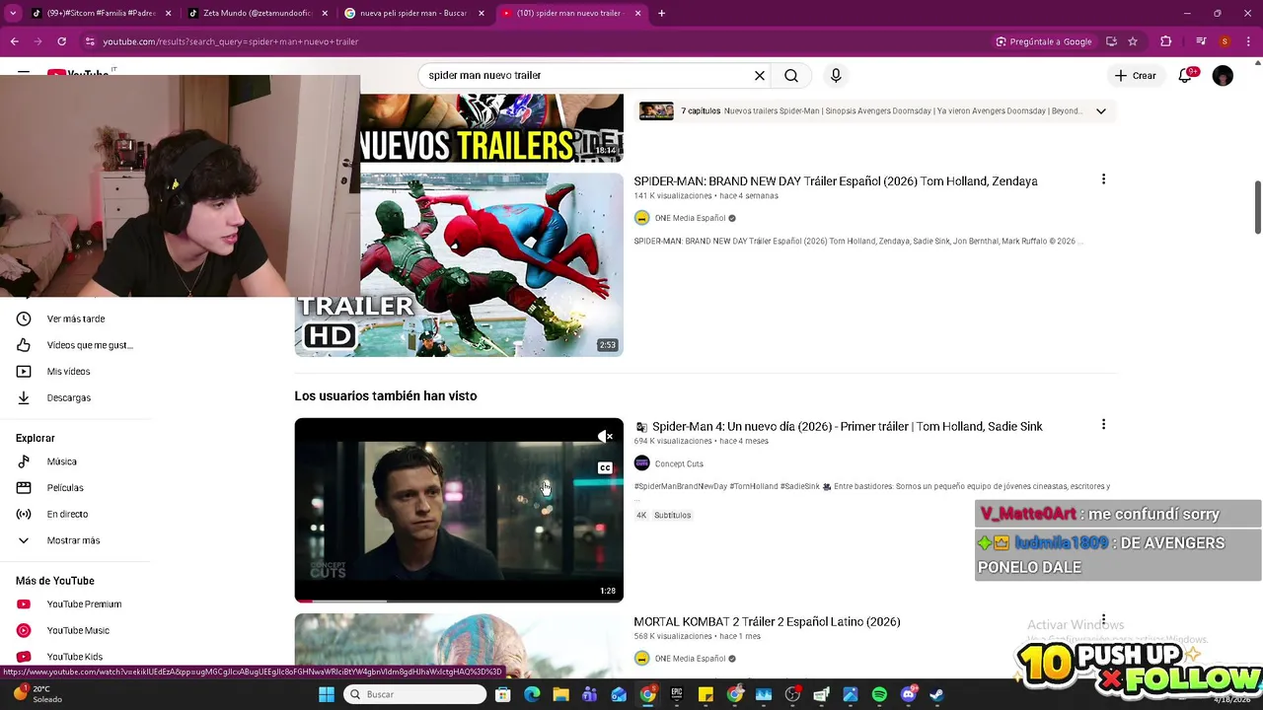Image resolution: width=1263 pixels, height=710 pixels.
Task: Click Pregúntale a Google button
Action: tap(1044, 41)
